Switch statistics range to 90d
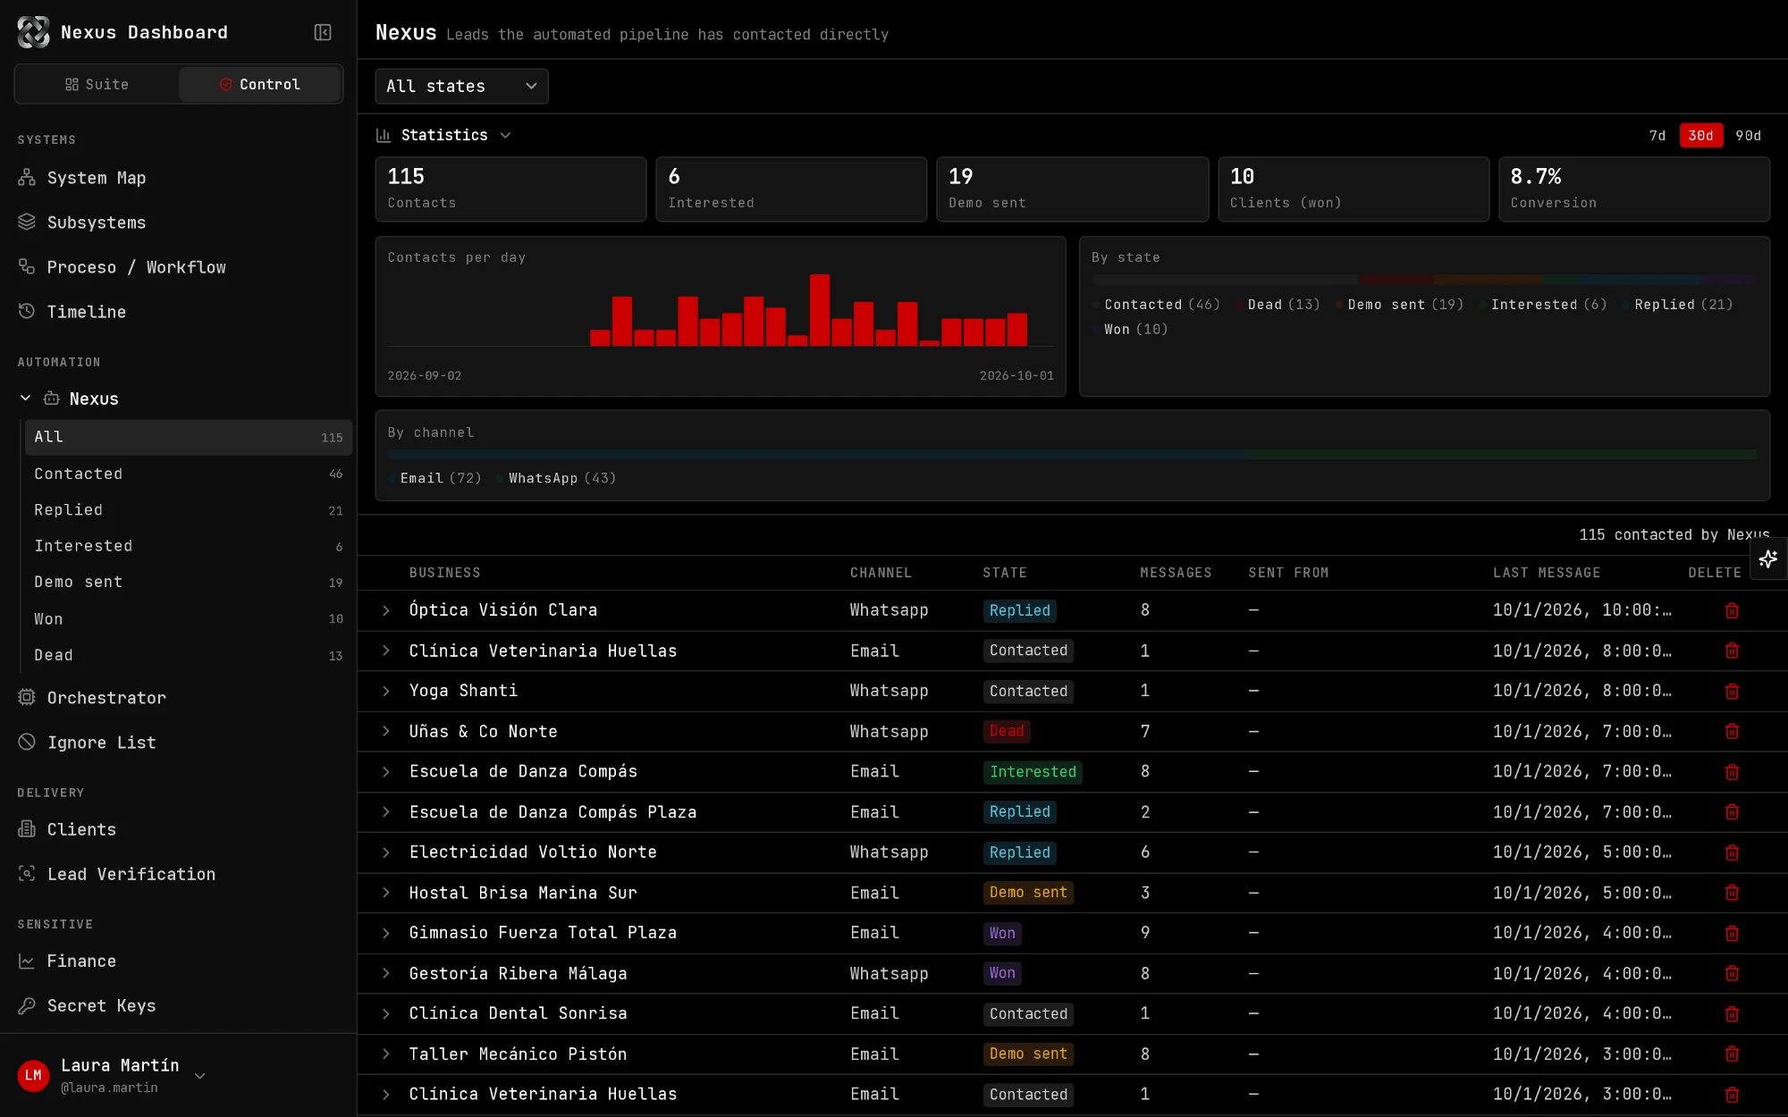1788x1117 pixels. (1748, 136)
